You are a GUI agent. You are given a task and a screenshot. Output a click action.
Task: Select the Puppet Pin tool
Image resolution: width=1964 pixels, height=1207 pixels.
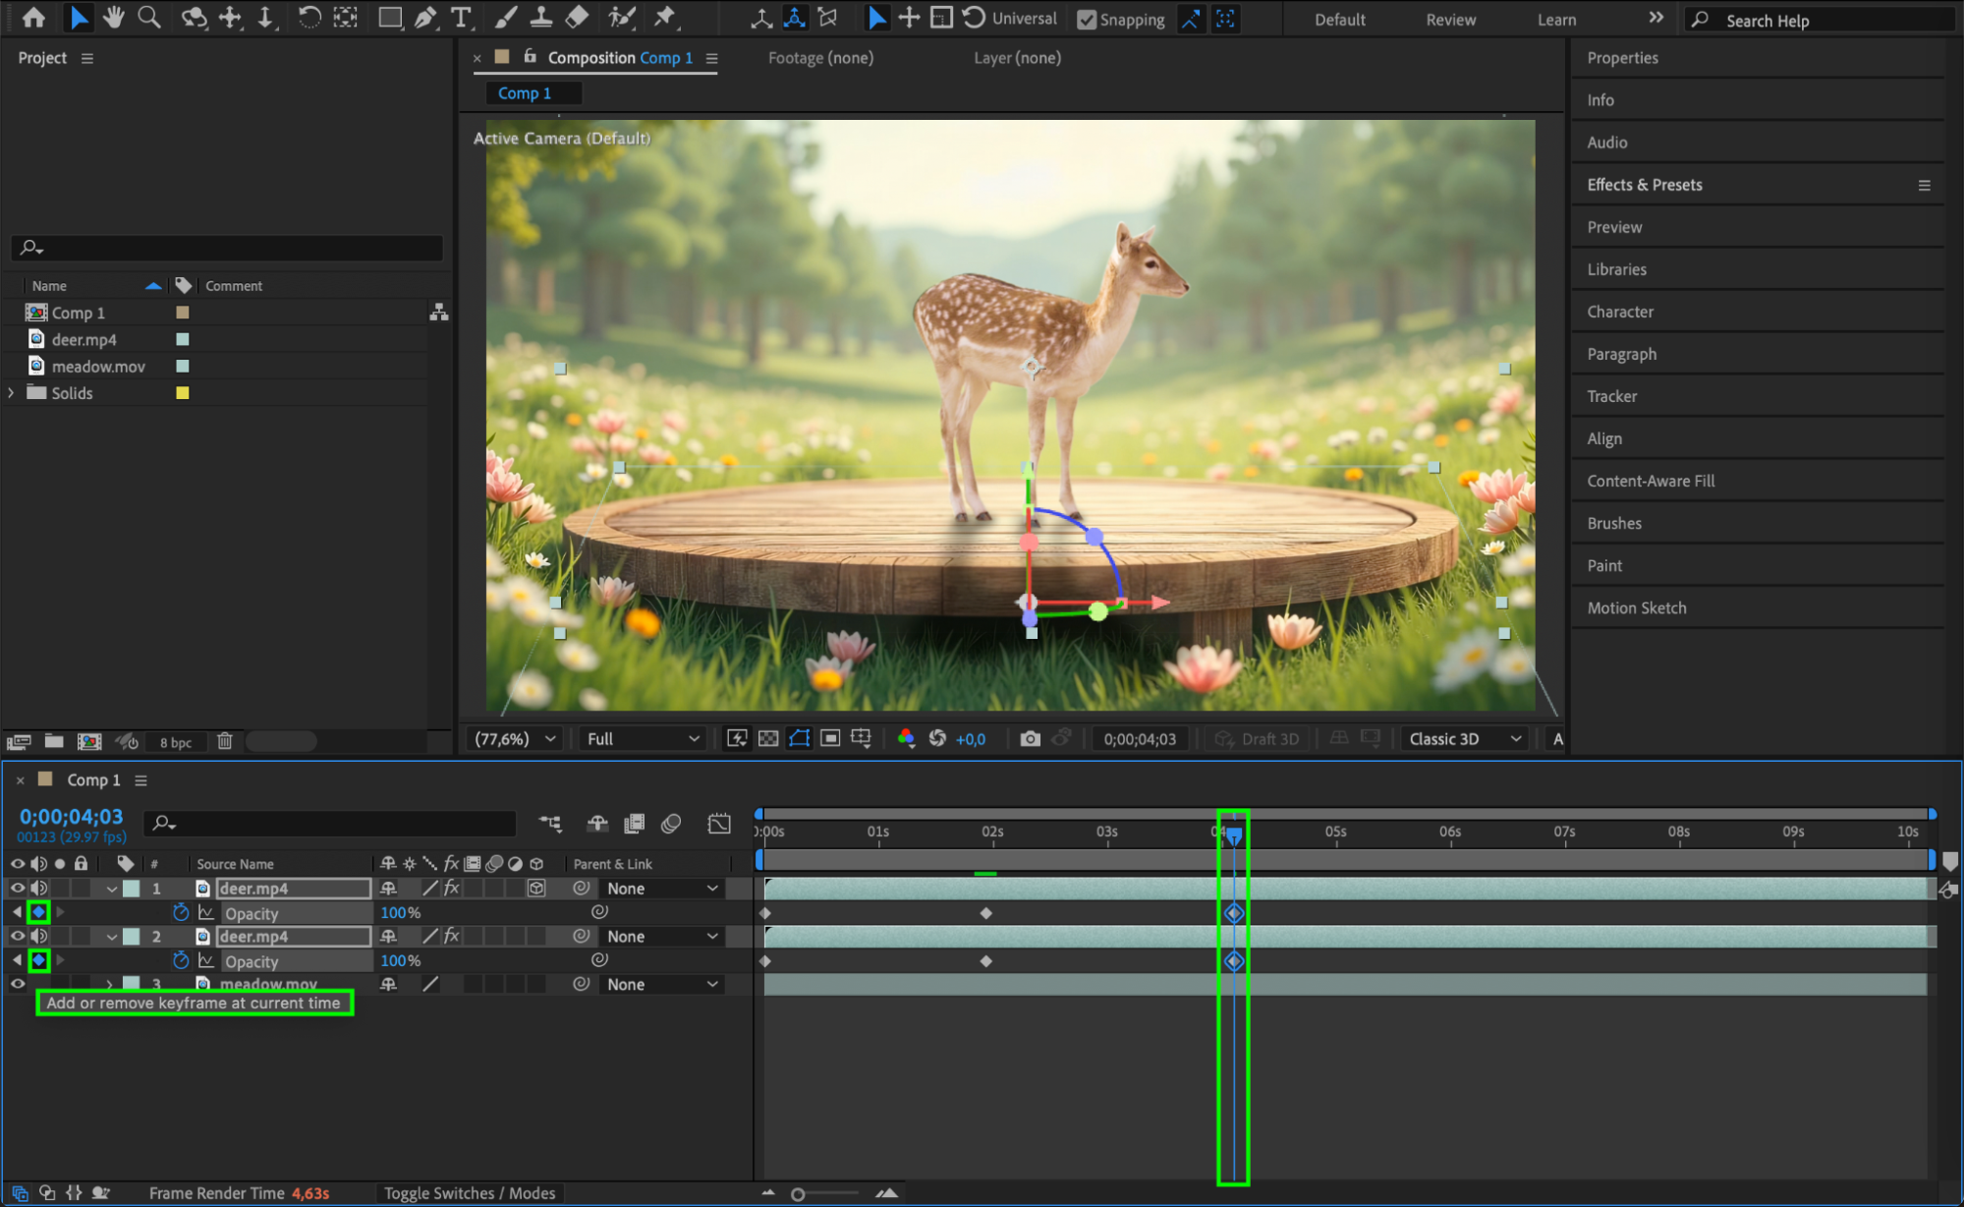click(x=665, y=18)
